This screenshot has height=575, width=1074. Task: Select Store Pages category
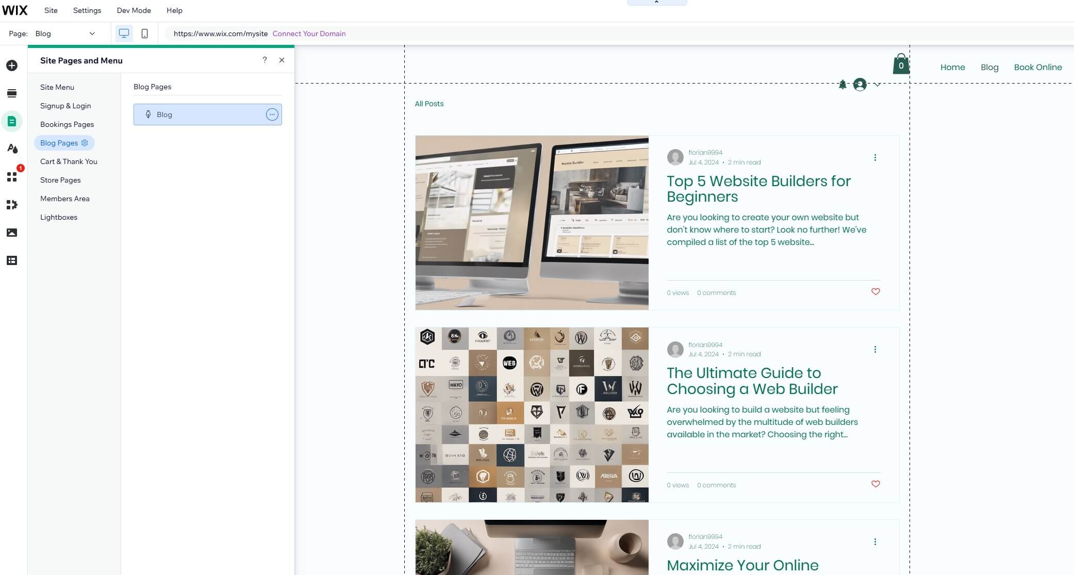(60, 180)
